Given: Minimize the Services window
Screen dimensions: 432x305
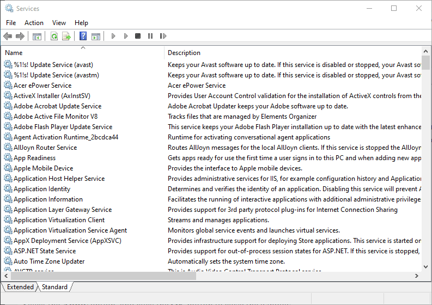Looking at the screenshot, I should [x=369, y=8].
